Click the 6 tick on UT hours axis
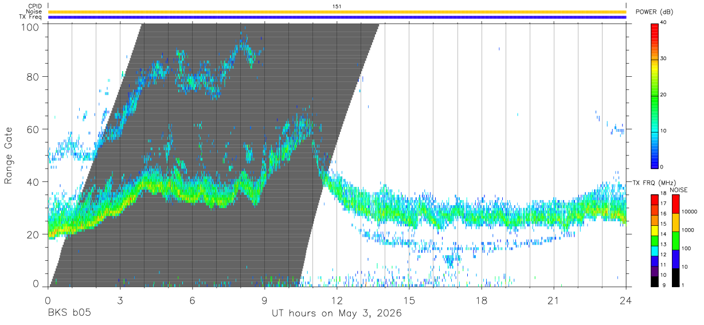 192,301
